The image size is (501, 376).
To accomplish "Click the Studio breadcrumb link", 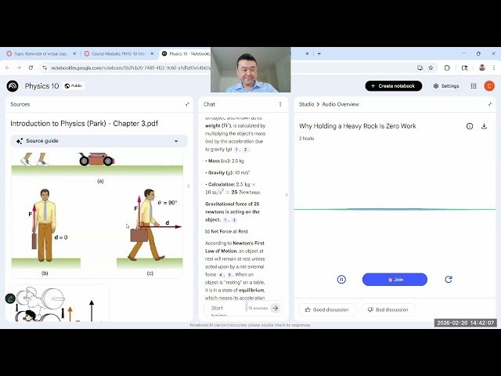I will coord(306,104).
